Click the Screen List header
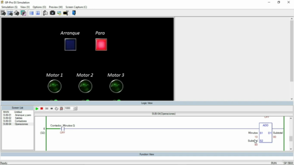 pos(17,108)
